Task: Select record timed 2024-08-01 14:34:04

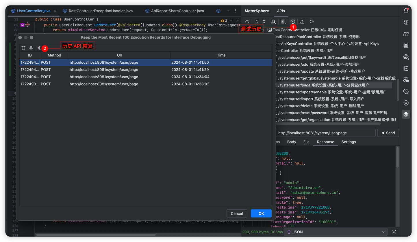Action: tap(146, 77)
